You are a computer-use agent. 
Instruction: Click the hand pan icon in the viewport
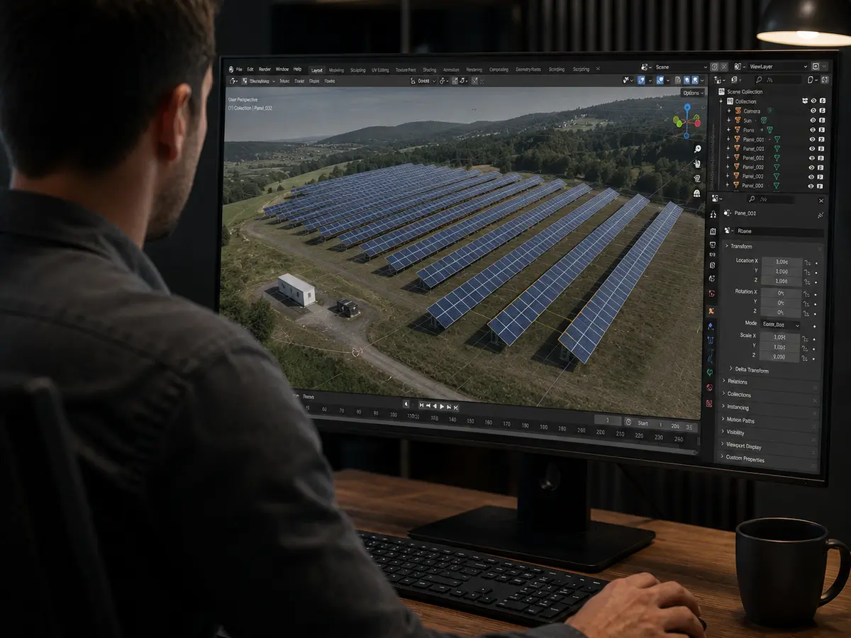click(698, 163)
